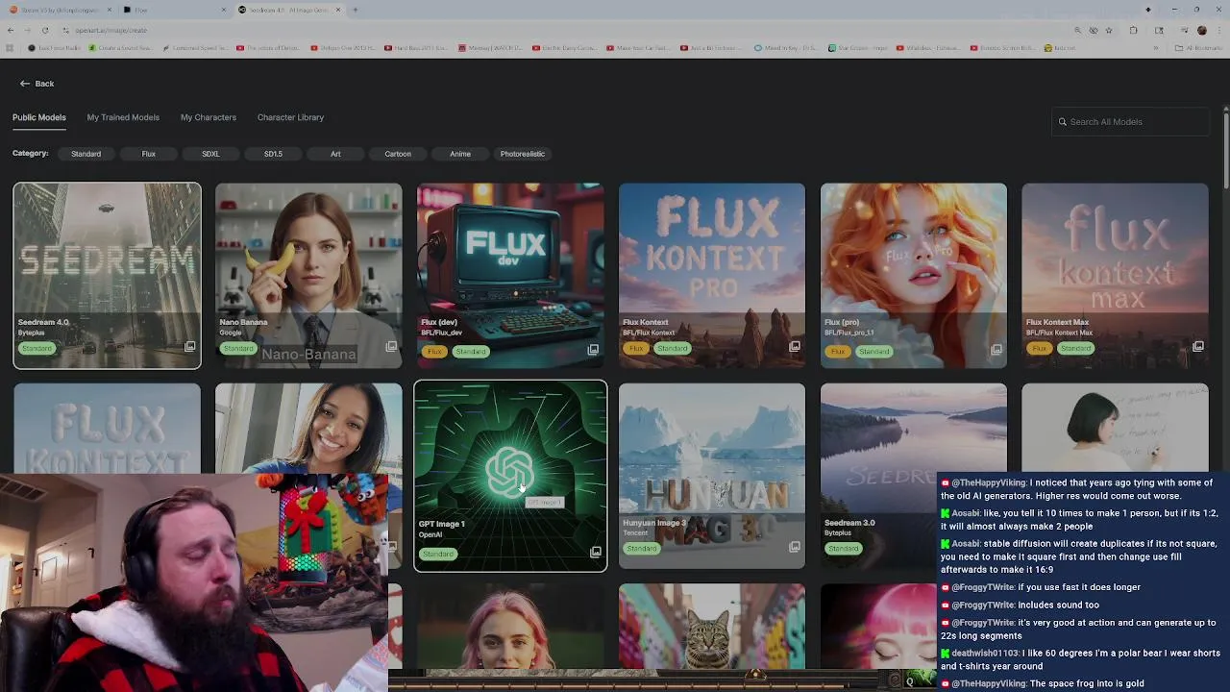Click the gallery icon on Nano Banana card
1230x692 pixels.
coord(391,347)
